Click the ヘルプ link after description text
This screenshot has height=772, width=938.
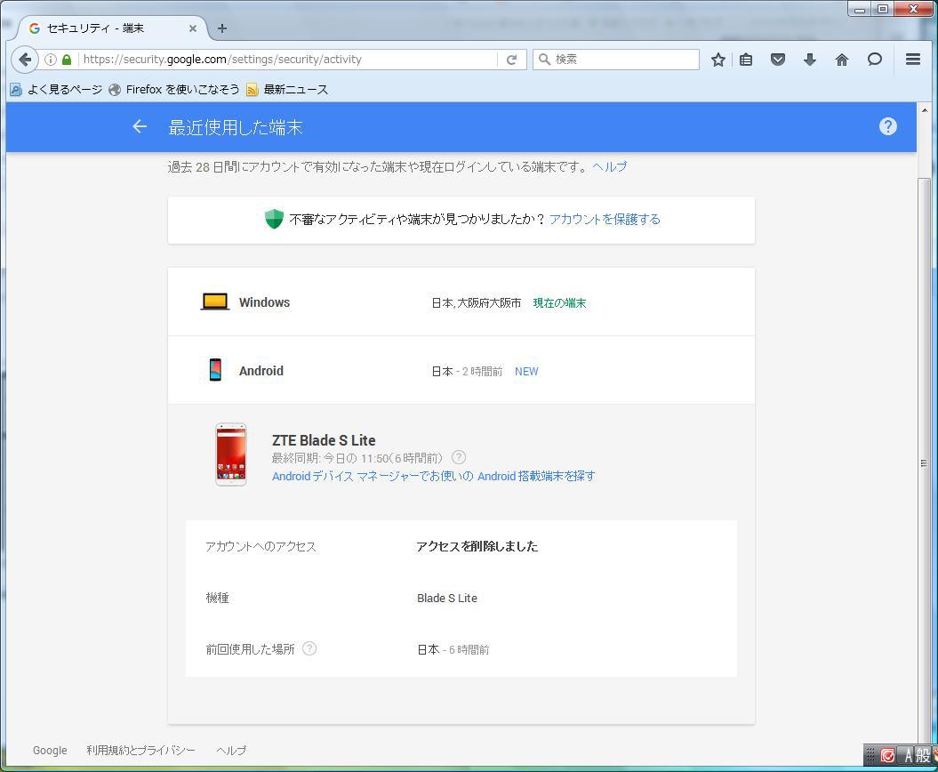click(609, 167)
